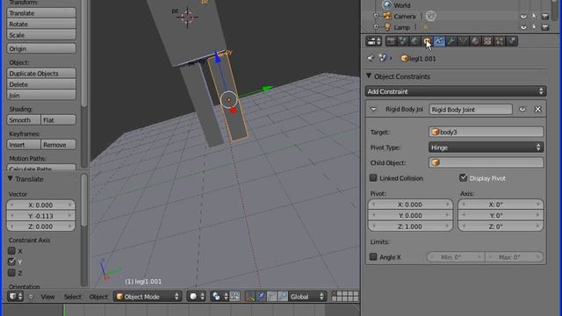This screenshot has height=316, width=562.
Task: Click the camera data icon in outliner
Action: (431, 16)
